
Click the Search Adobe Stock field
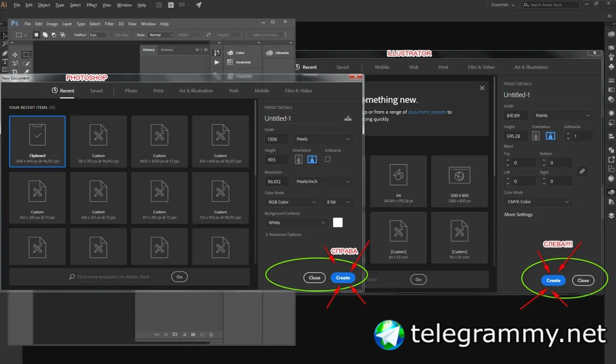pyautogui.click(x=550, y=5)
